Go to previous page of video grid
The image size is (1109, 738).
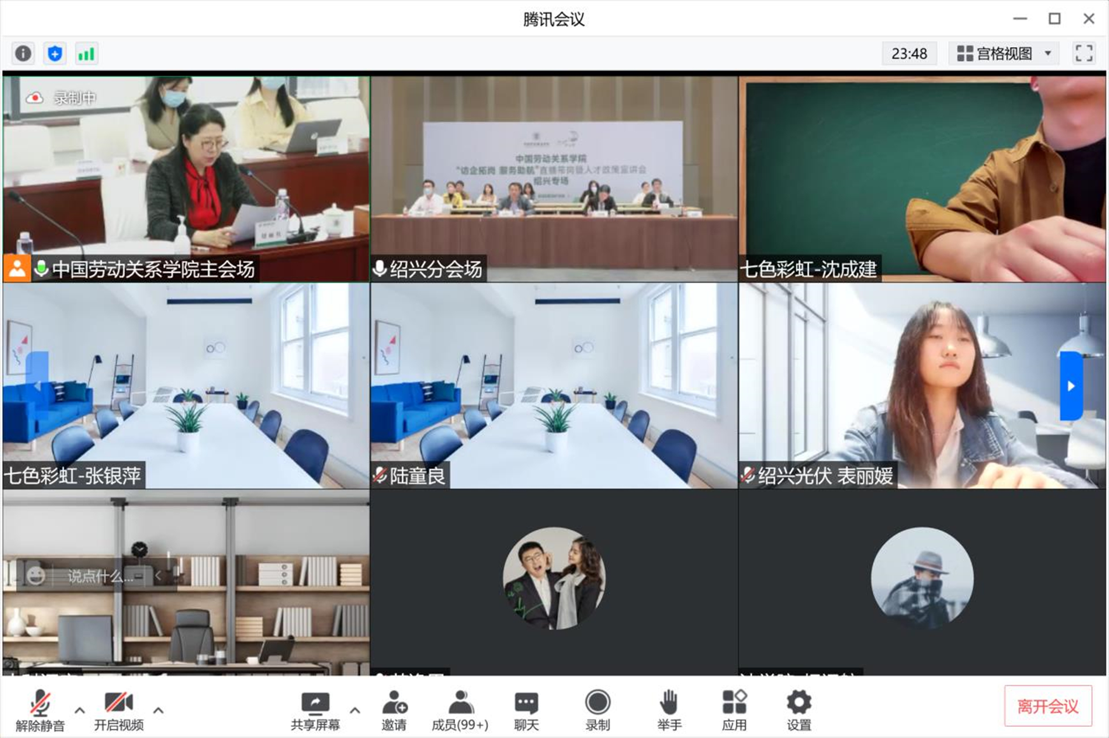(x=37, y=386)
